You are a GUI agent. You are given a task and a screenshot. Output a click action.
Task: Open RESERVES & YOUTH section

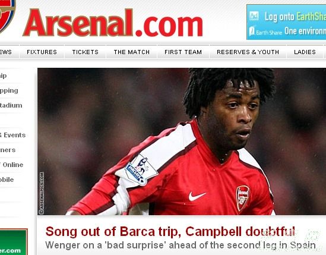pyautogui.click(x=248, y=52)
